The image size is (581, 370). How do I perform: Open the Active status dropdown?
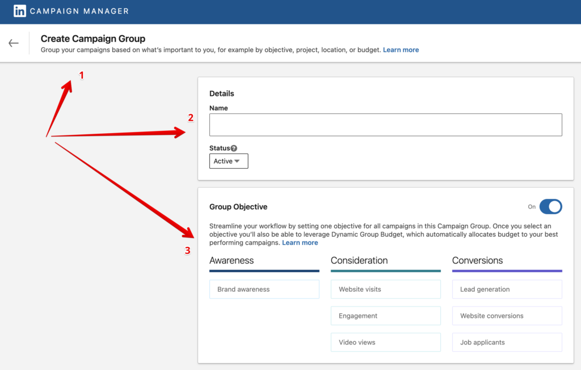click(x=229, y=161)
